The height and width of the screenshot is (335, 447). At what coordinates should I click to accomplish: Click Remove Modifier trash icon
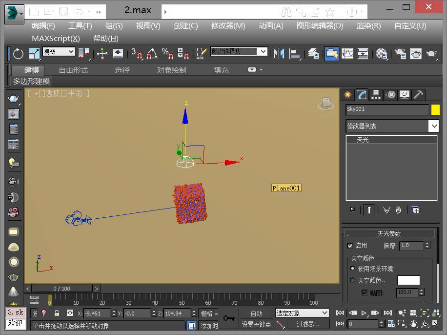398,210
